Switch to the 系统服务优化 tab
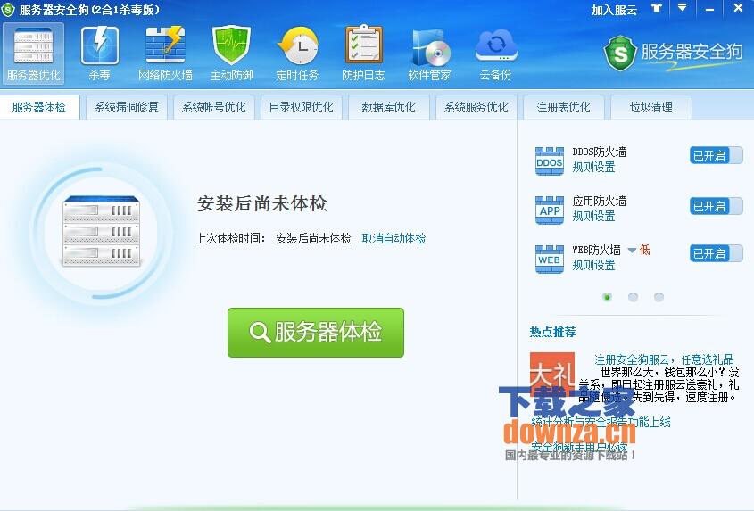 tap(476, 107)
